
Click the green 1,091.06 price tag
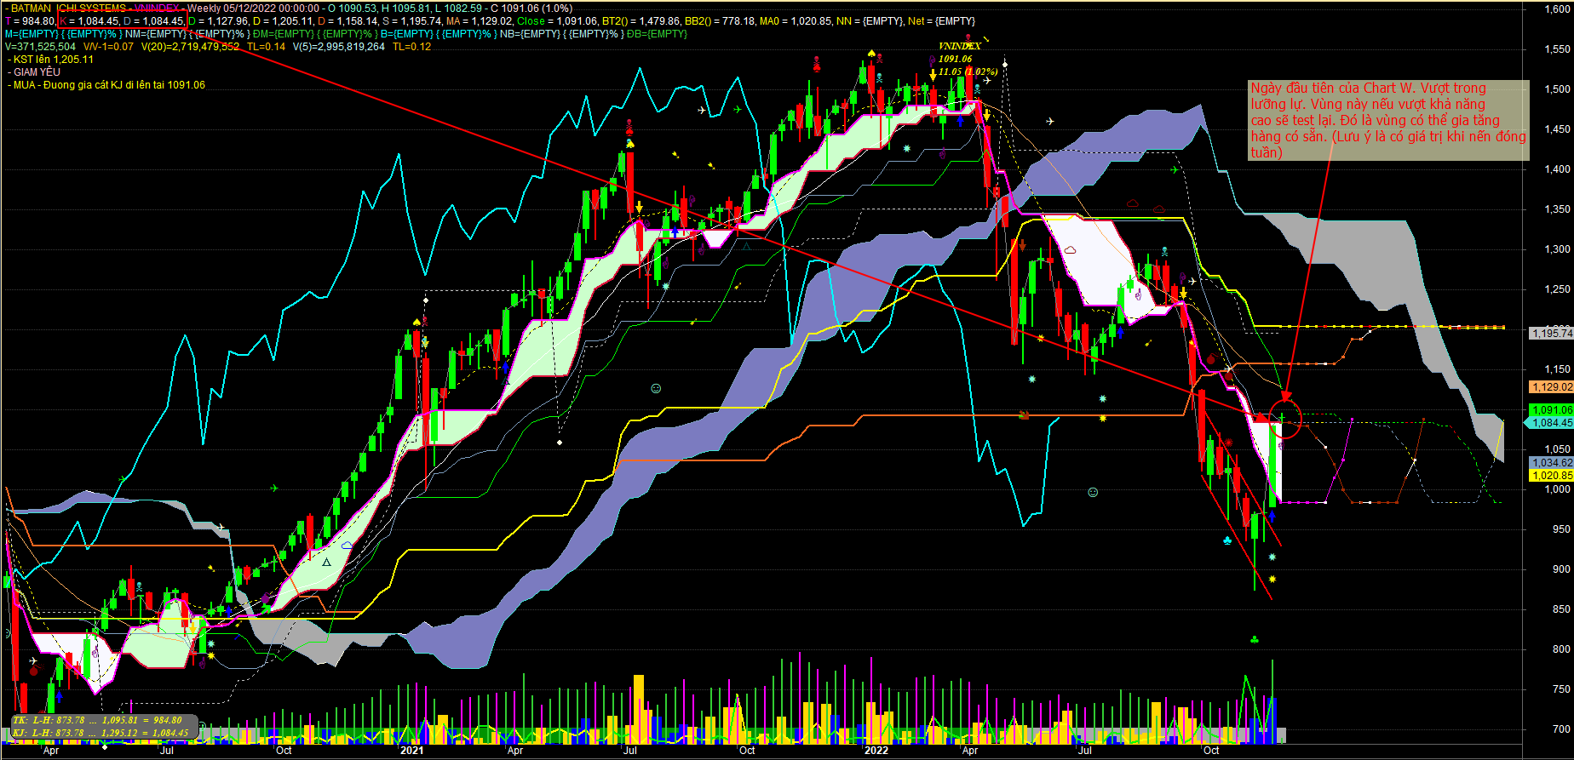point(1552,410)
